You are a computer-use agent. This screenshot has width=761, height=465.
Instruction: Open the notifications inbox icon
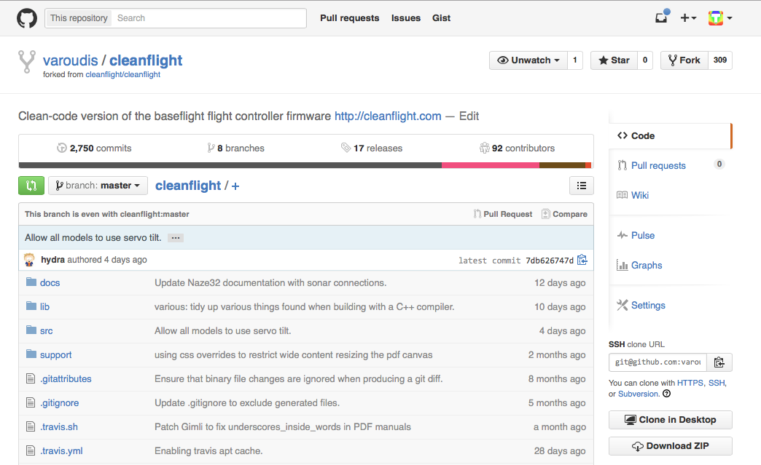(x=662, y=17)
